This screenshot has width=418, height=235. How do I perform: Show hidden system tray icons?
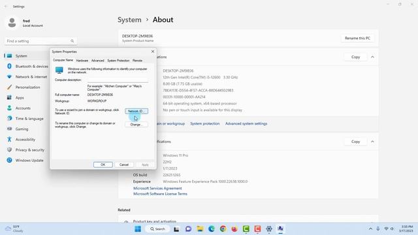(370, 229)
